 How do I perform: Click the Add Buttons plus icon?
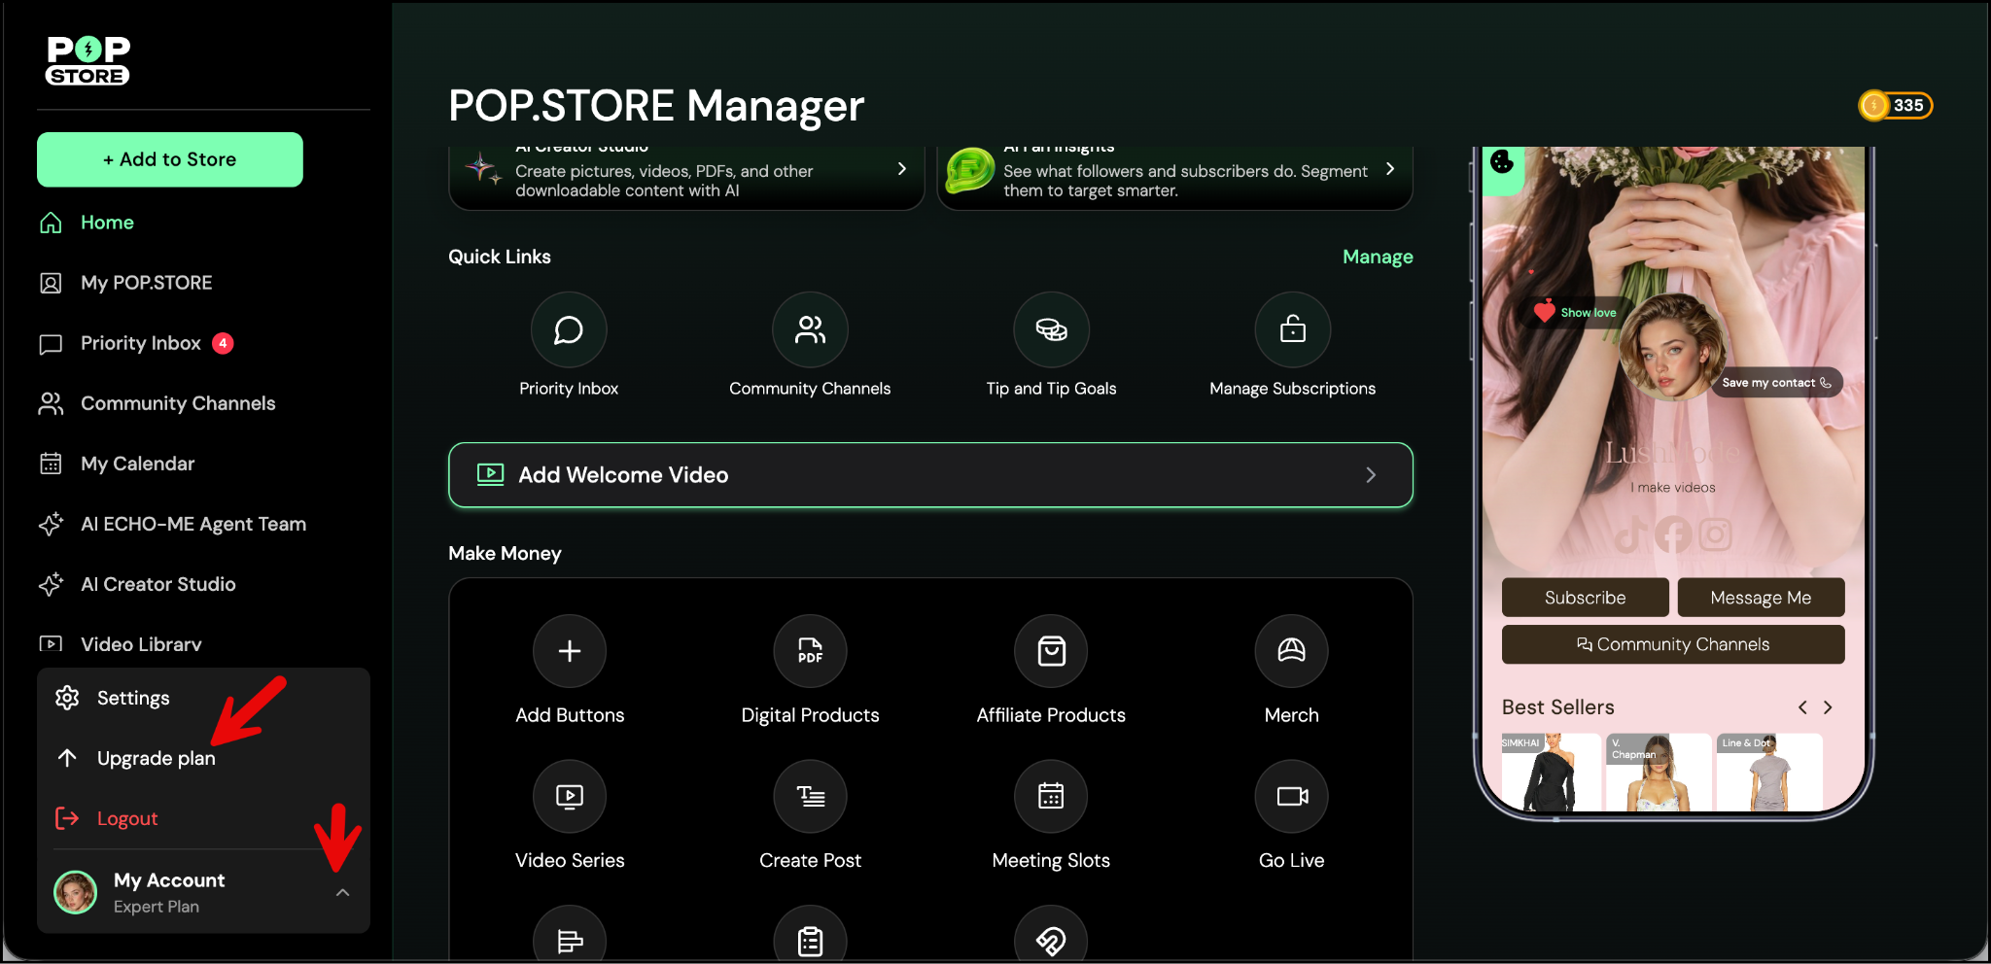[x=570, y=651]
